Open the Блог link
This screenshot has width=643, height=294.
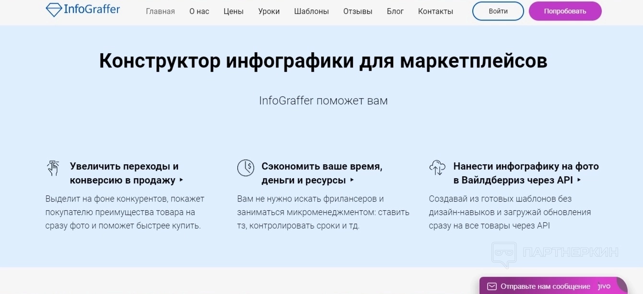(x=395, y=11)
